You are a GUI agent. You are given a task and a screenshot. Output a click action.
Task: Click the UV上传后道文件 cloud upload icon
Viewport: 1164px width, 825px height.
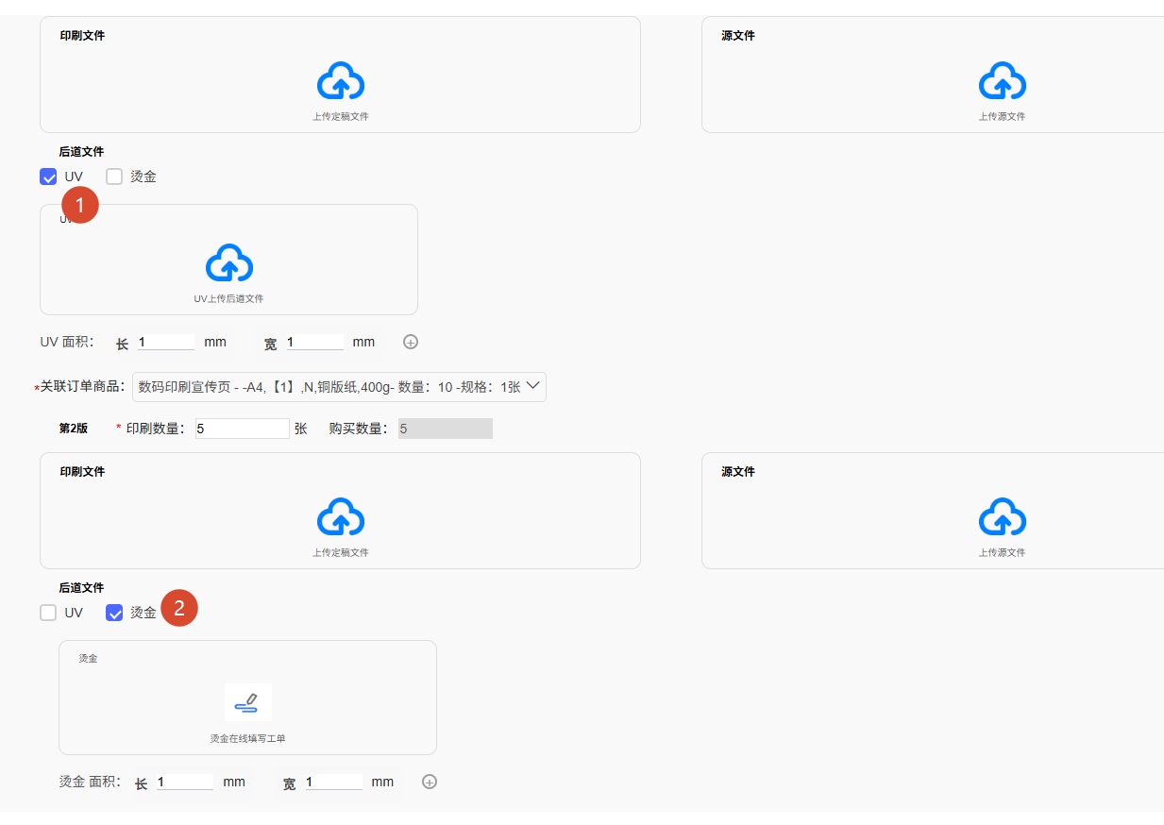(x=229, y=263)
